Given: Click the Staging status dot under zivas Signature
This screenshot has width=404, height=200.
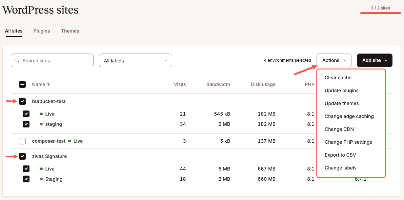Looking at the screenshot, I should coord(42,179).
